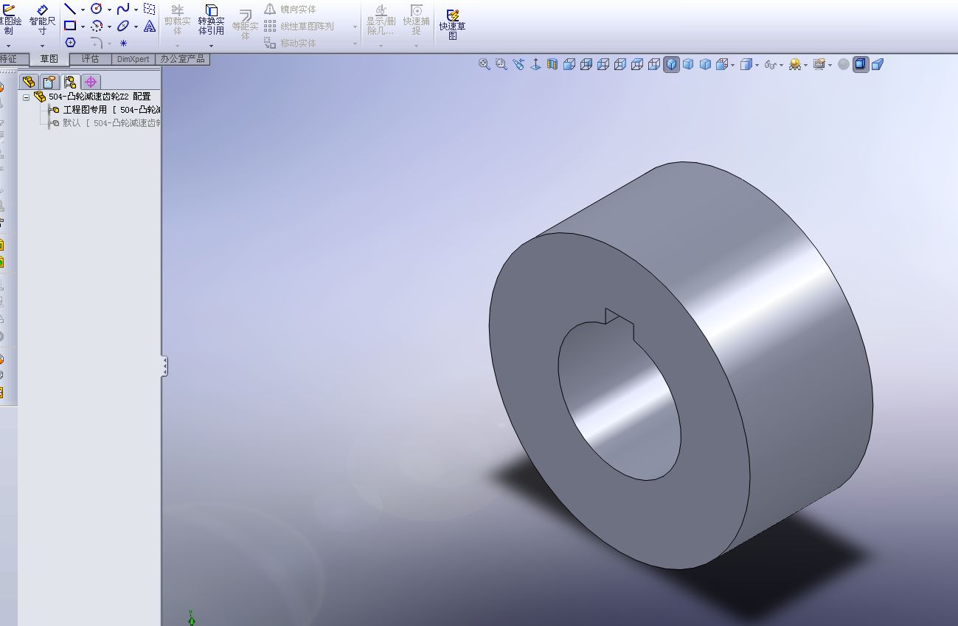Screen dimensions: 958x626
Task: Open the Circle tool dropdown arrow
Action: (x=109, y=10)
